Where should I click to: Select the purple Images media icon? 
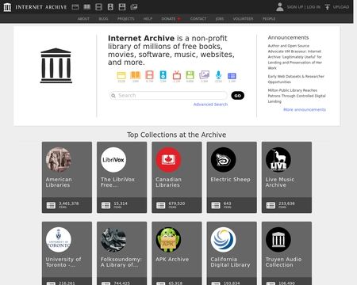tap(205, 75)
